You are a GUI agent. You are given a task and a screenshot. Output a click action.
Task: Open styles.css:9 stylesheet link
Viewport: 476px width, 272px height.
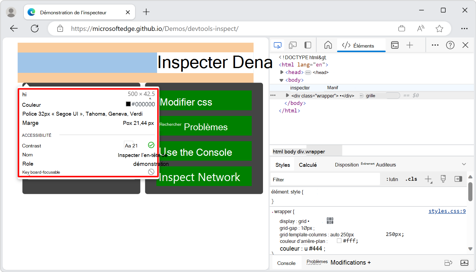click(447, 211)
